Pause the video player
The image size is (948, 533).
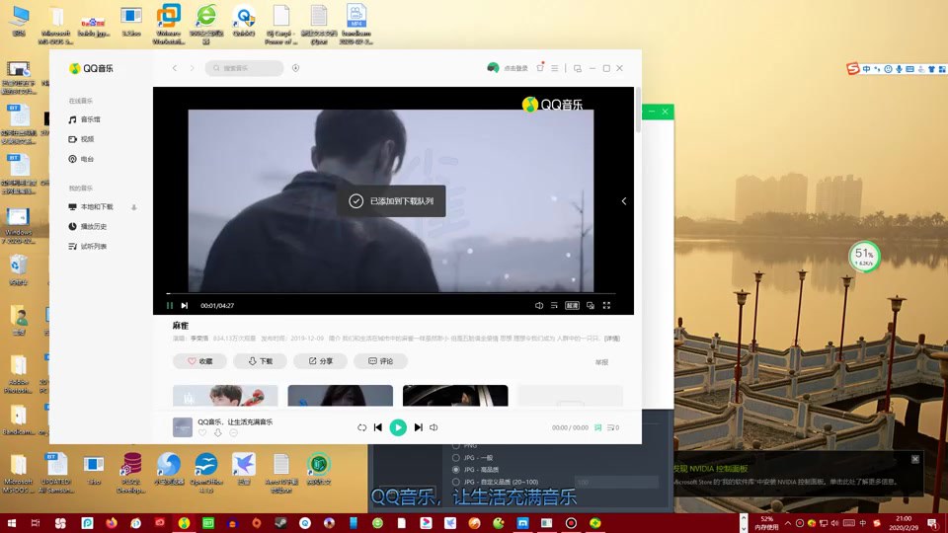pyautogui.click(x=169, y=306)
